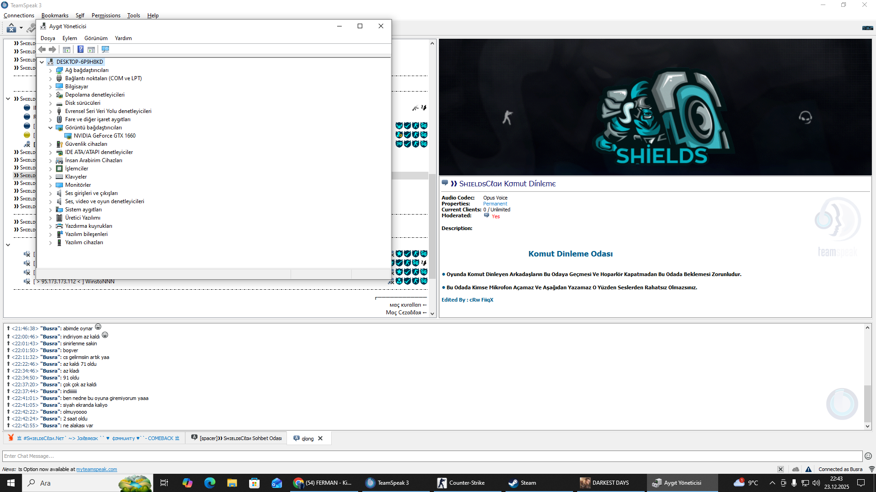Image resolution: width=876 pixels, height=492 pixels.
Task: Click Edited By : cRw FiiqX link
Action: [x=467, y=300]
